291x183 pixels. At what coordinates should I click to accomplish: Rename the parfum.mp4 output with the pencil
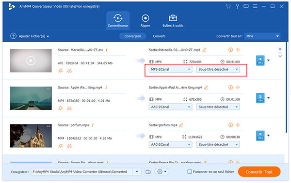(x=181, y=125)
